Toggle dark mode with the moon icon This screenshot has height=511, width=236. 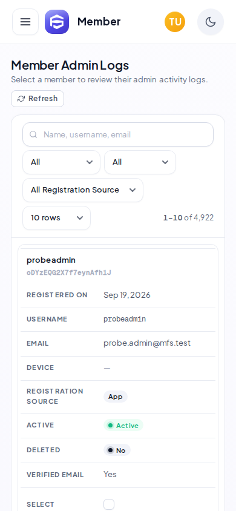(211, 22)
